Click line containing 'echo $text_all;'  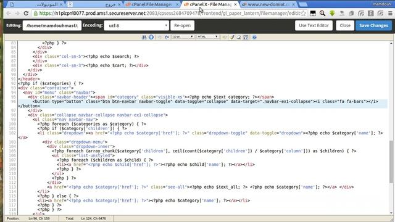201,187
